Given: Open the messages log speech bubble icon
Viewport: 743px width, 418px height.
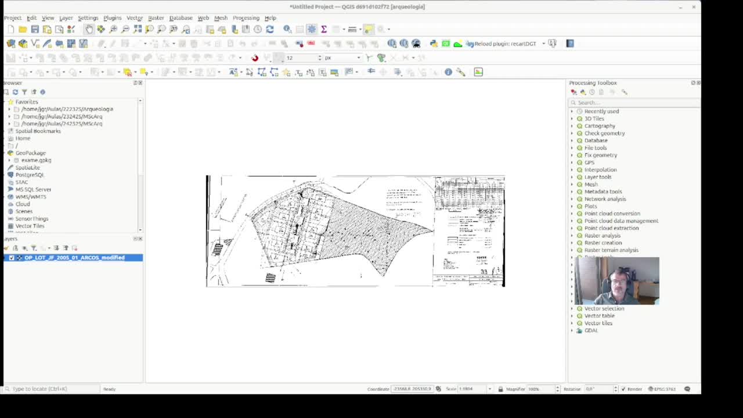Looking at the screenshot, I should [x=687, y=389].
